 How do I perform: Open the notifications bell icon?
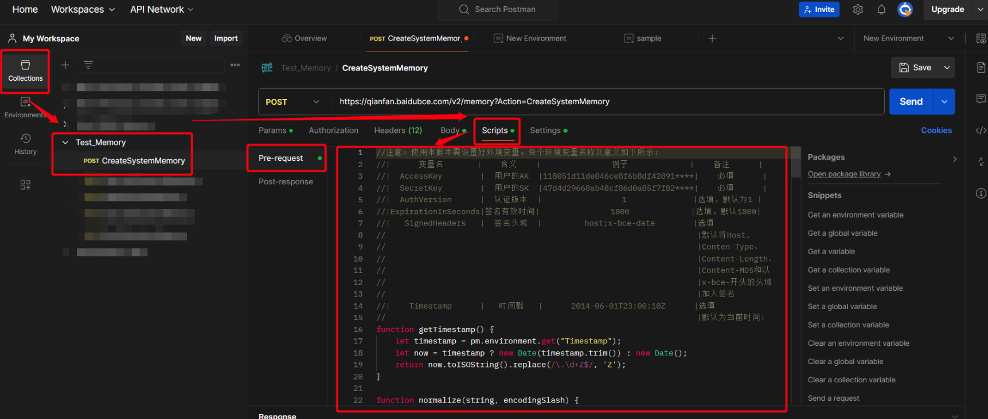(x=881, y=9)
